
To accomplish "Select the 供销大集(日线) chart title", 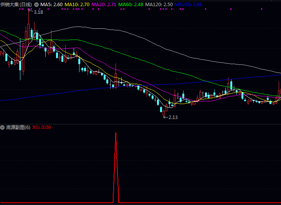I will (16, 5).
